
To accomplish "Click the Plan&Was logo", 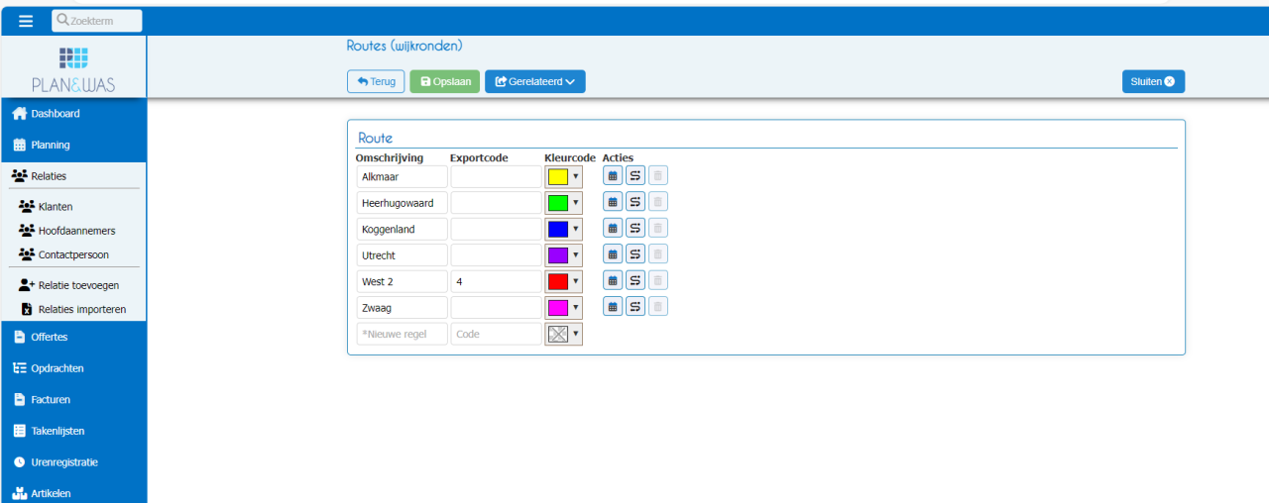I will 73,69.
